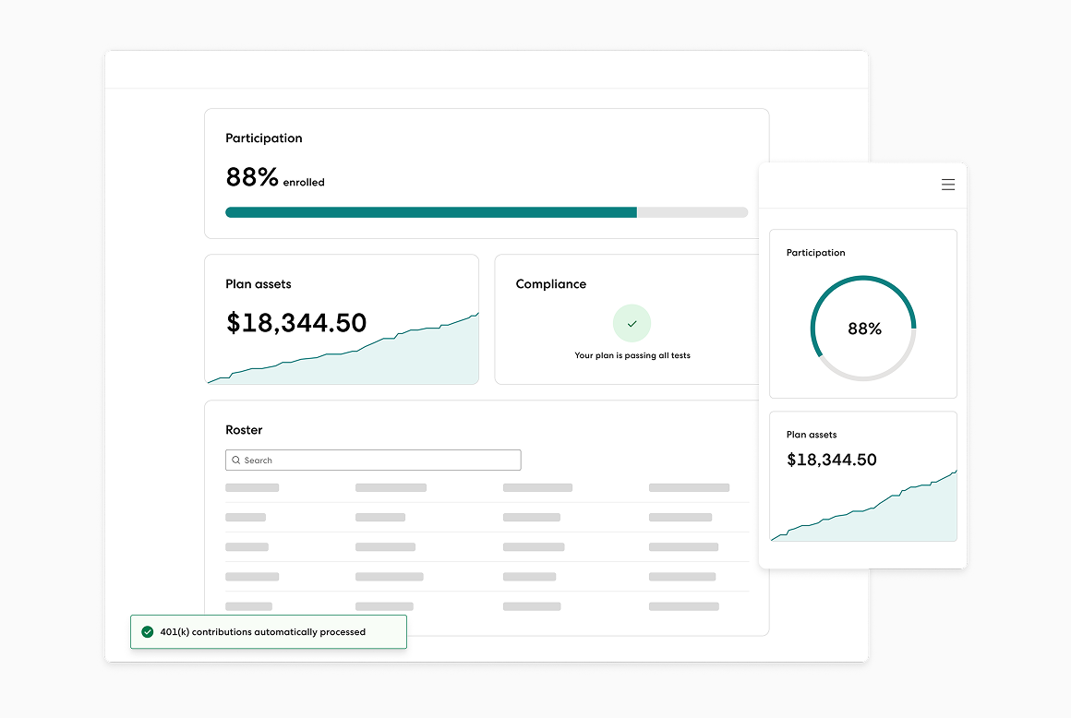Click the checkmark icon in the 401(k) notification
Image resolution: width=1071 pixels, height=718 pixels.
point(147,632)
